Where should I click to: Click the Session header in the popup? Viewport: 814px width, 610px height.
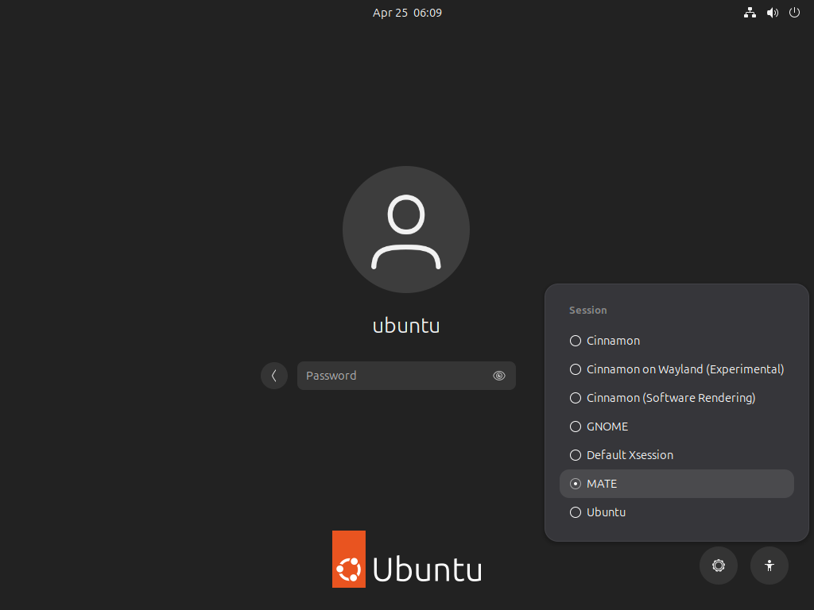pyautogui.click(x=588, y=311)
